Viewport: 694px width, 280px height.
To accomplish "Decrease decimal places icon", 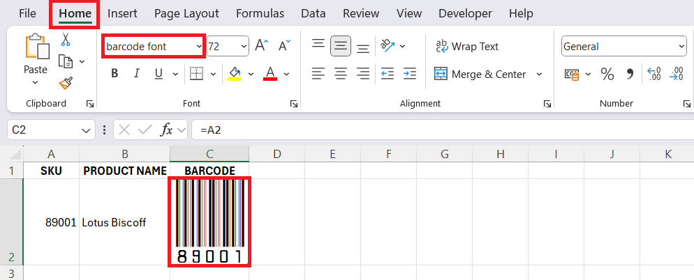I will 677,75.
